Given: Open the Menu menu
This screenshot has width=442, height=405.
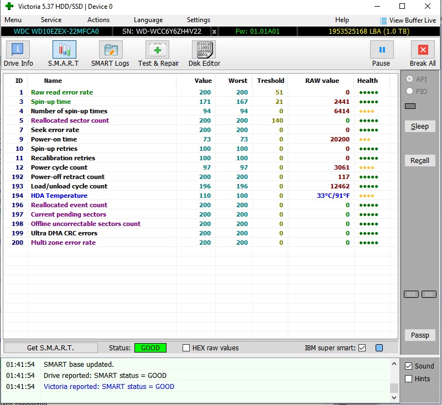Looking at the screenshot, I should tap(13, 20).
